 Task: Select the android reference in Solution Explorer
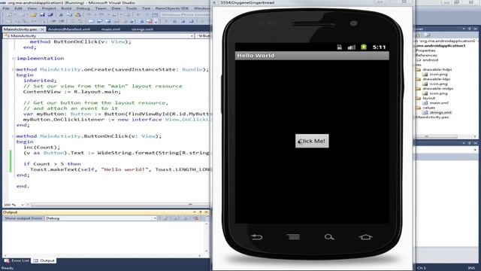click(x=431, y=60)
